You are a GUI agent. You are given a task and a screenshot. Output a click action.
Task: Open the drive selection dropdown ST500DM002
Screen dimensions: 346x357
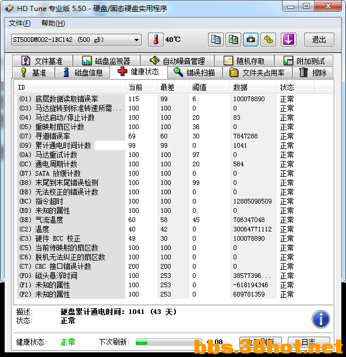pyautogui.click(x=76, y=40)
